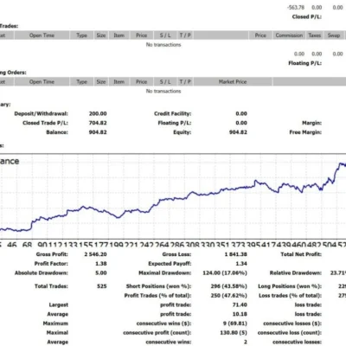
Task: Click the Swap column header
Action: (x=334, y=35)
